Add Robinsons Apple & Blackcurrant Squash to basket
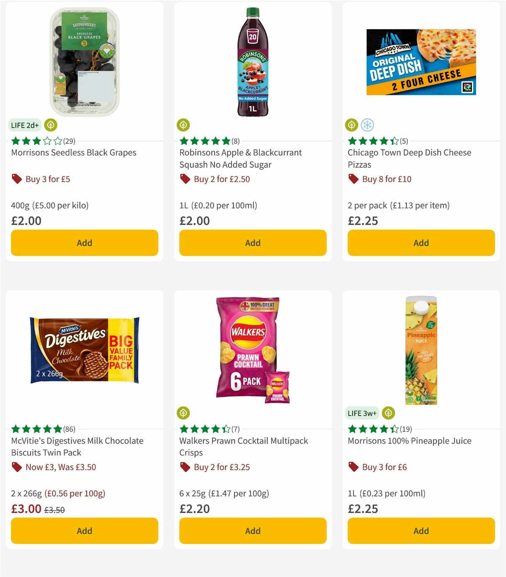Screen dimensions: 506x577 coord(253,243)
